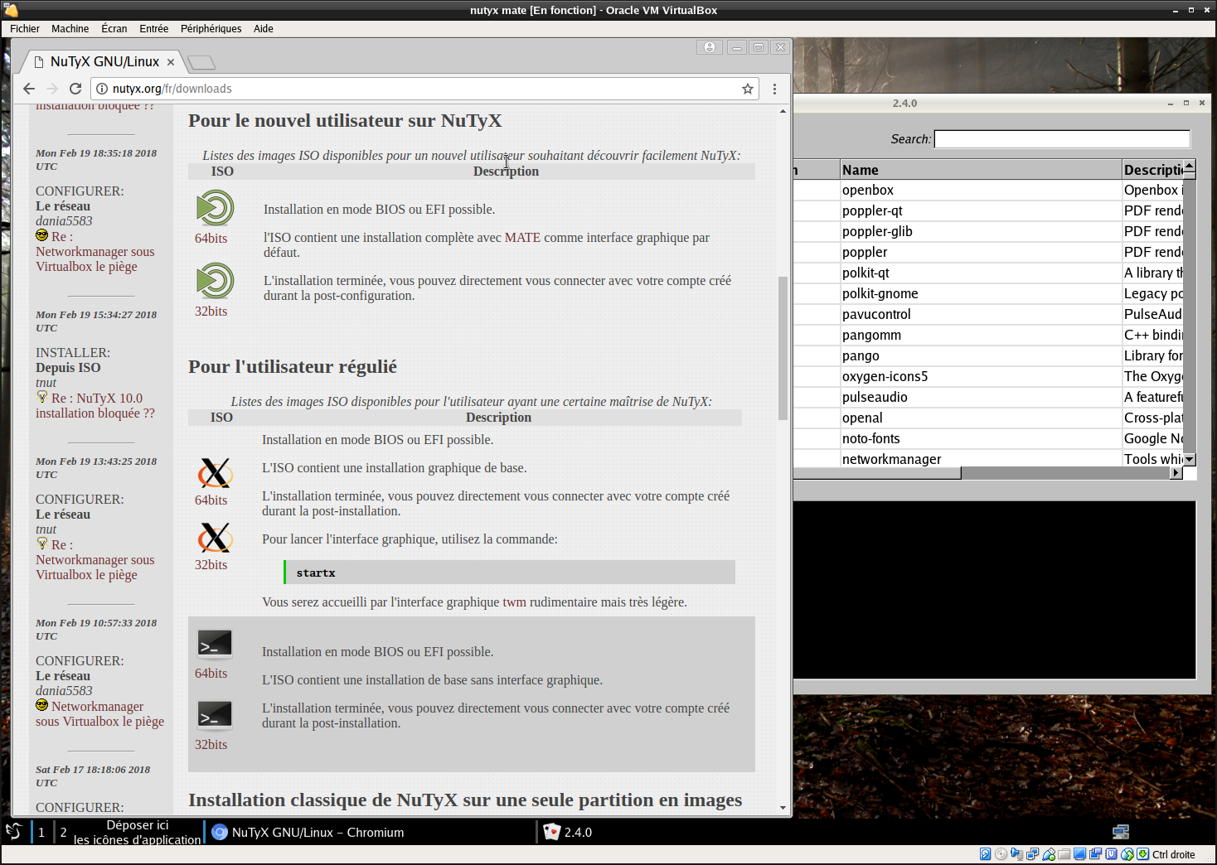This screenshot has width=1217, height=865.
Task: Click the VirtualBox optical disc status icon
Action: 1001,854
